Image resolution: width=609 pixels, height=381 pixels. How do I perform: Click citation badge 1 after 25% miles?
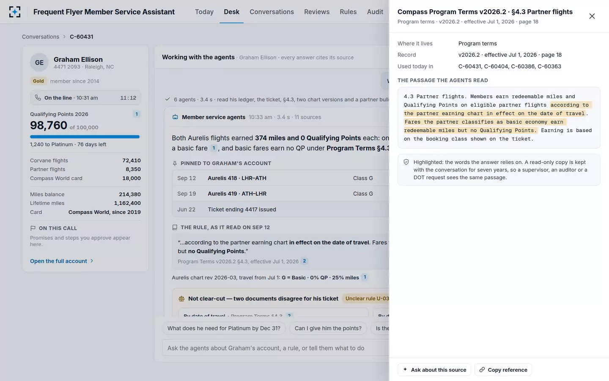pos(365,277)
